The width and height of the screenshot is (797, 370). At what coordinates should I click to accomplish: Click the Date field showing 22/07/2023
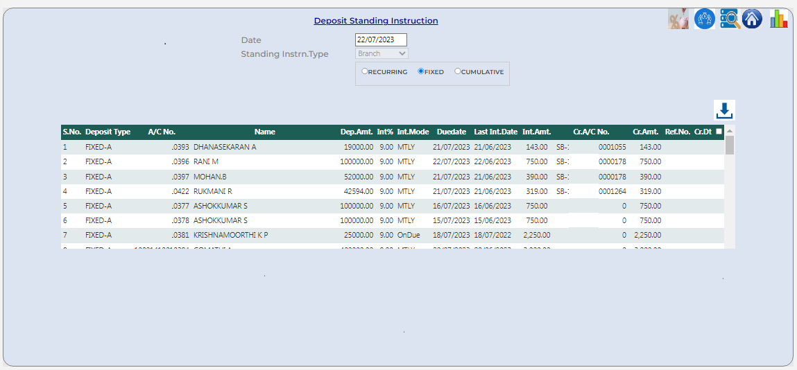381,39
